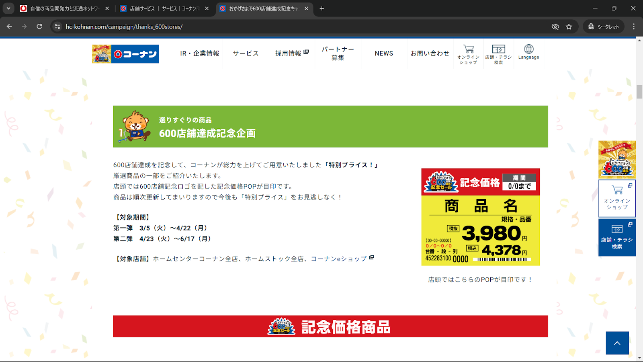Open the side オンラインショップ button
This screenshot has width=643, height=362.
point(617,198)
